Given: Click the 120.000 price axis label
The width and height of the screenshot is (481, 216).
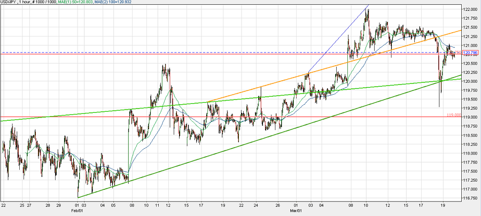Looking at the screenshot, I should point(470,81).
